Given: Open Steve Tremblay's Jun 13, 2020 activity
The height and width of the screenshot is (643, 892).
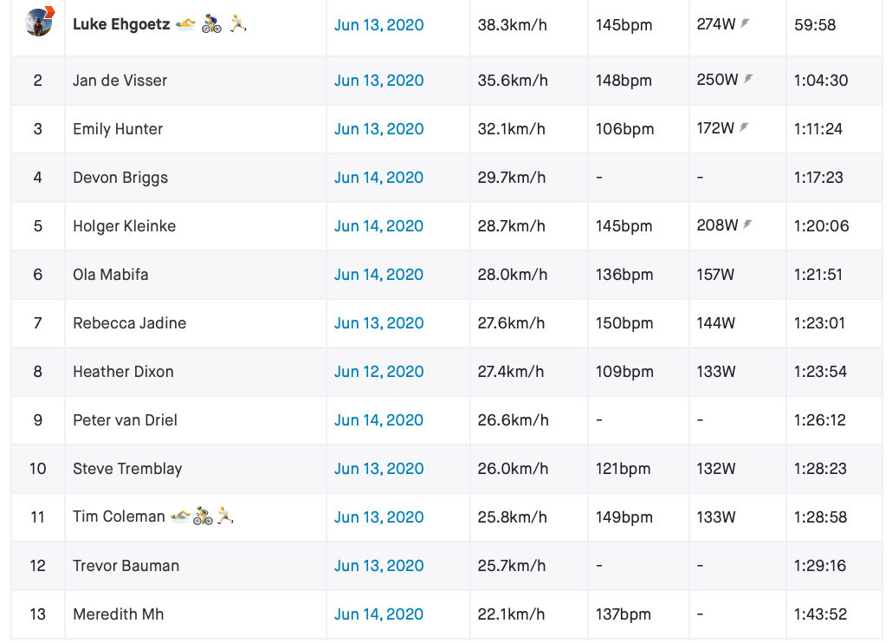Looking at the screenshot, I should [378, 468].
